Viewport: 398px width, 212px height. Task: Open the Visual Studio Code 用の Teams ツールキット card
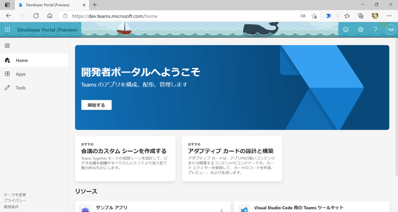[x=311, y=207]
